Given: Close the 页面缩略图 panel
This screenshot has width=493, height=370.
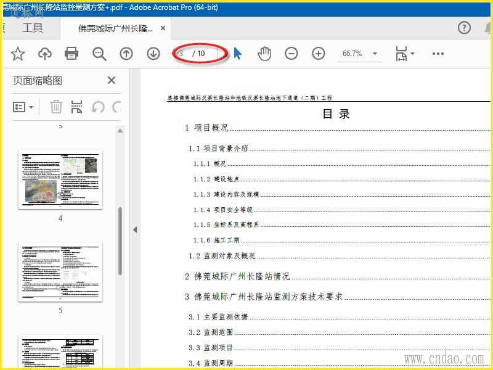Looking at the screenshot, I should 112,80.
